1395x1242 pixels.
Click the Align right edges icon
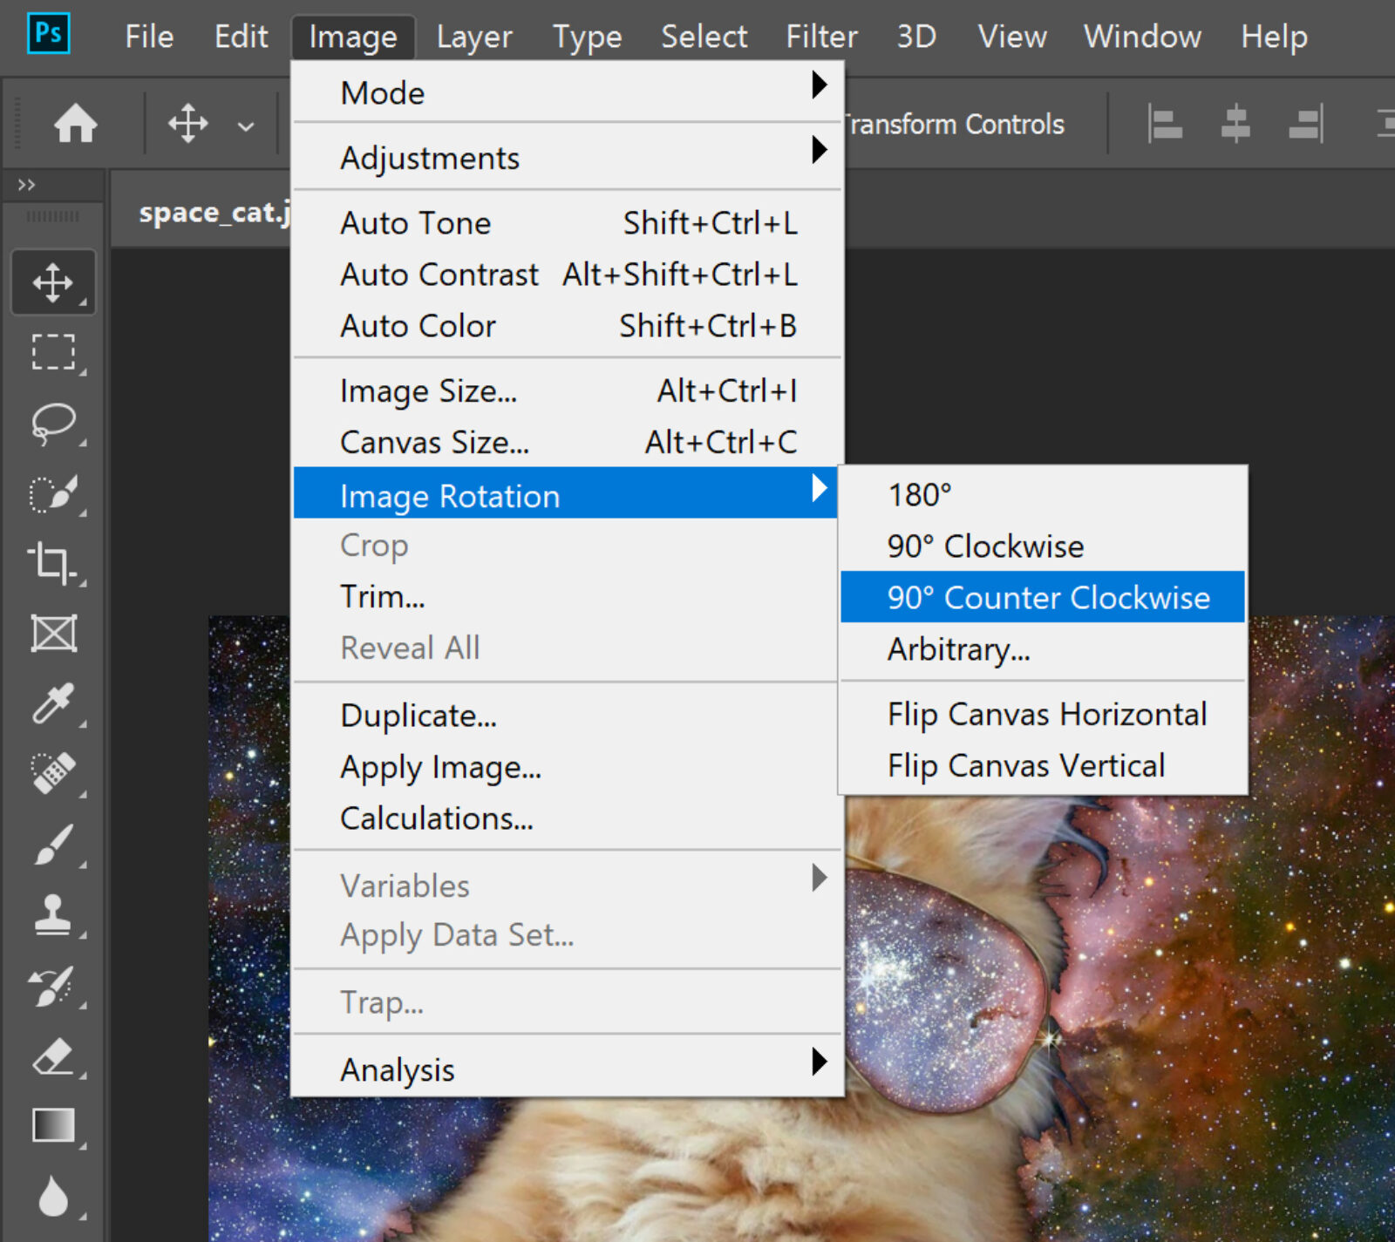coord(1307,123)
